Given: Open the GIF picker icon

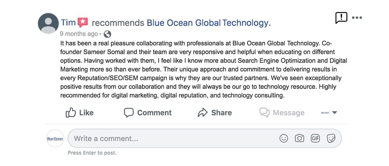Looking at the screenshot, I should coord(315,138).
